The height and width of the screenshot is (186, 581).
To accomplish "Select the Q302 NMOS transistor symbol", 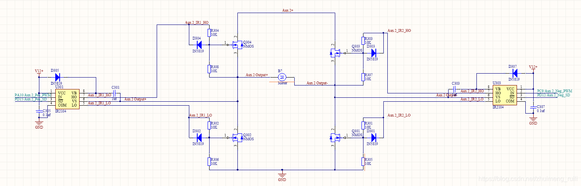I will (x=237, y=138).
